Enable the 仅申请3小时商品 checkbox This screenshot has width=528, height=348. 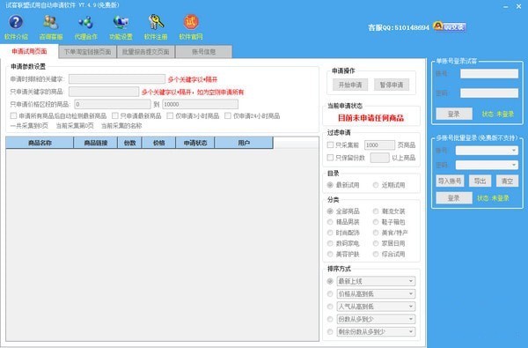tap(170, 116)
